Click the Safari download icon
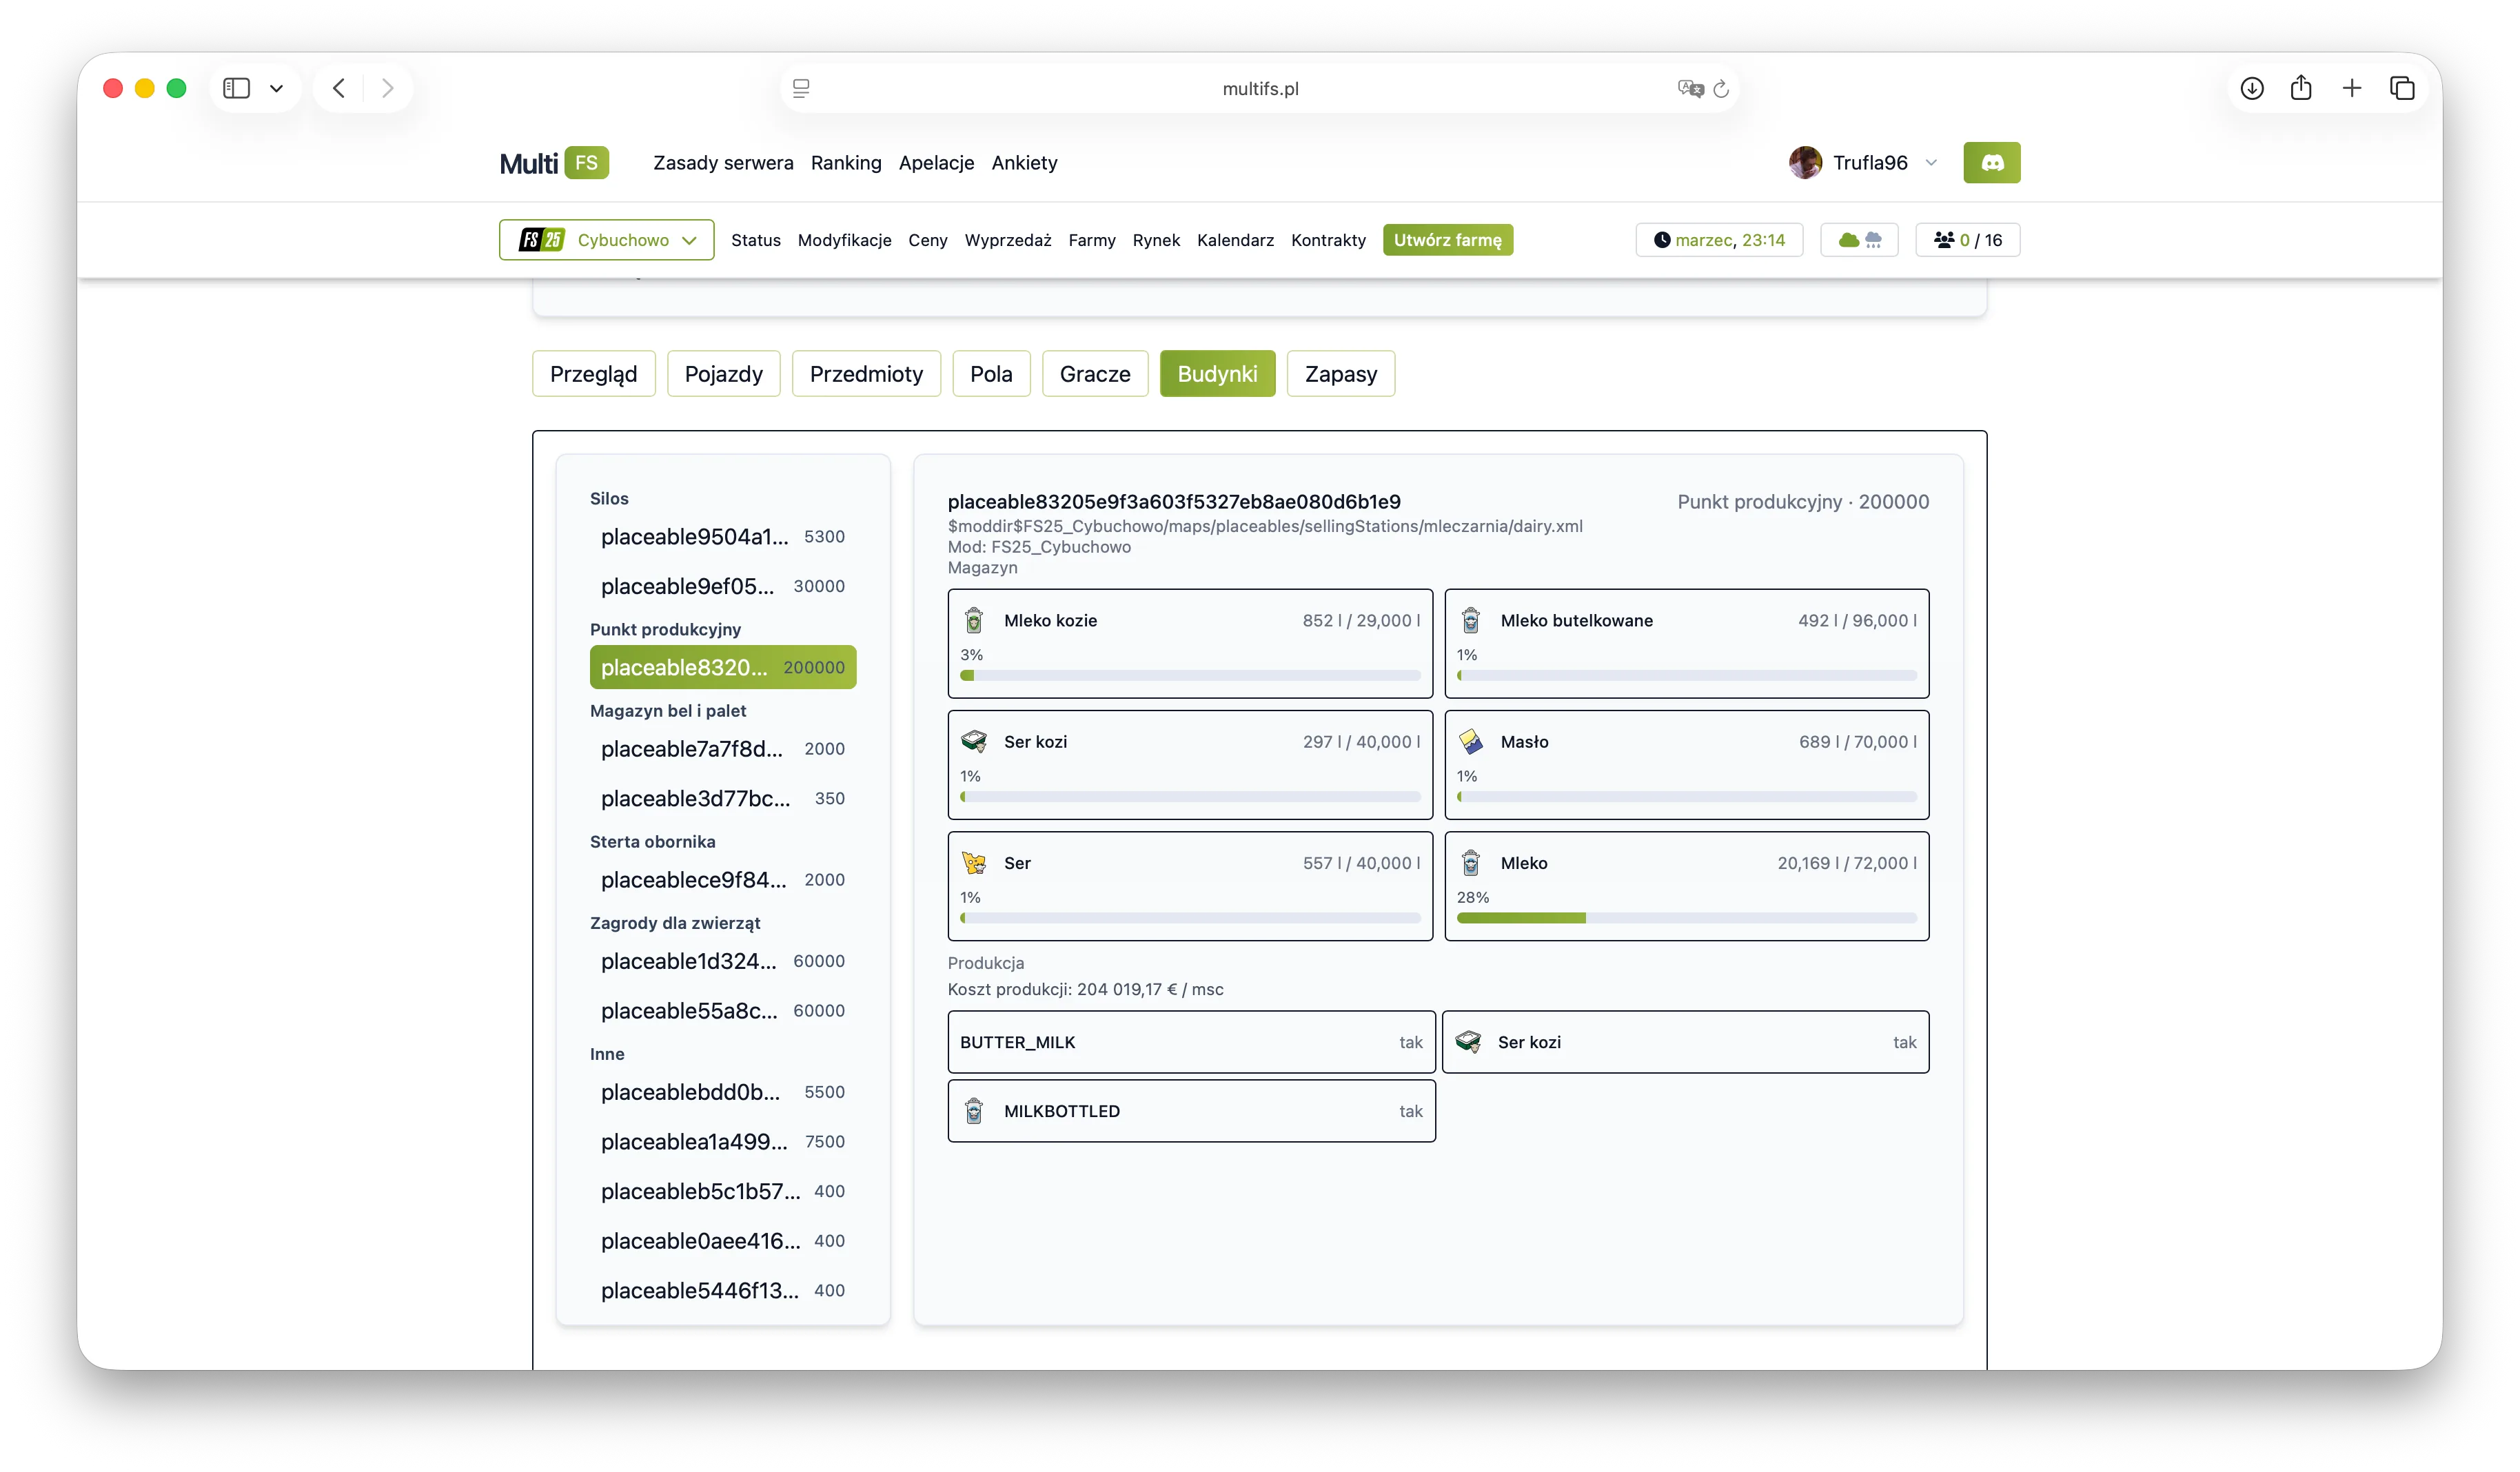Viewport: 2520px width, 1472px height. coord(2252,88)
